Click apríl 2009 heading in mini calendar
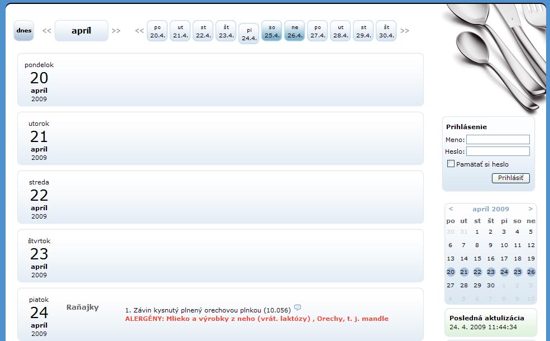Viewport: 550px width, 341px height. click(491, 209)
